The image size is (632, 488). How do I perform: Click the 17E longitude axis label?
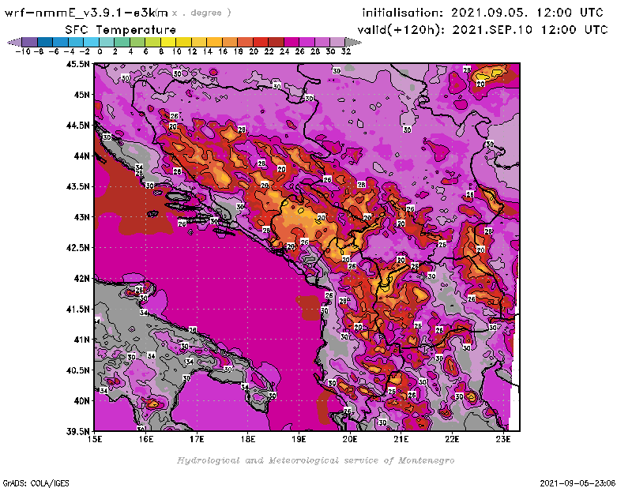tap(197, 439)
